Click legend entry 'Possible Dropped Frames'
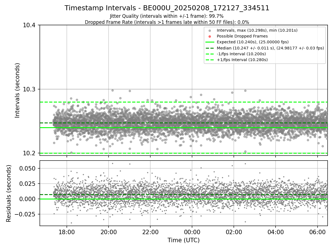The height and width of the screenshot is (250, 334). tap(242, 36)
